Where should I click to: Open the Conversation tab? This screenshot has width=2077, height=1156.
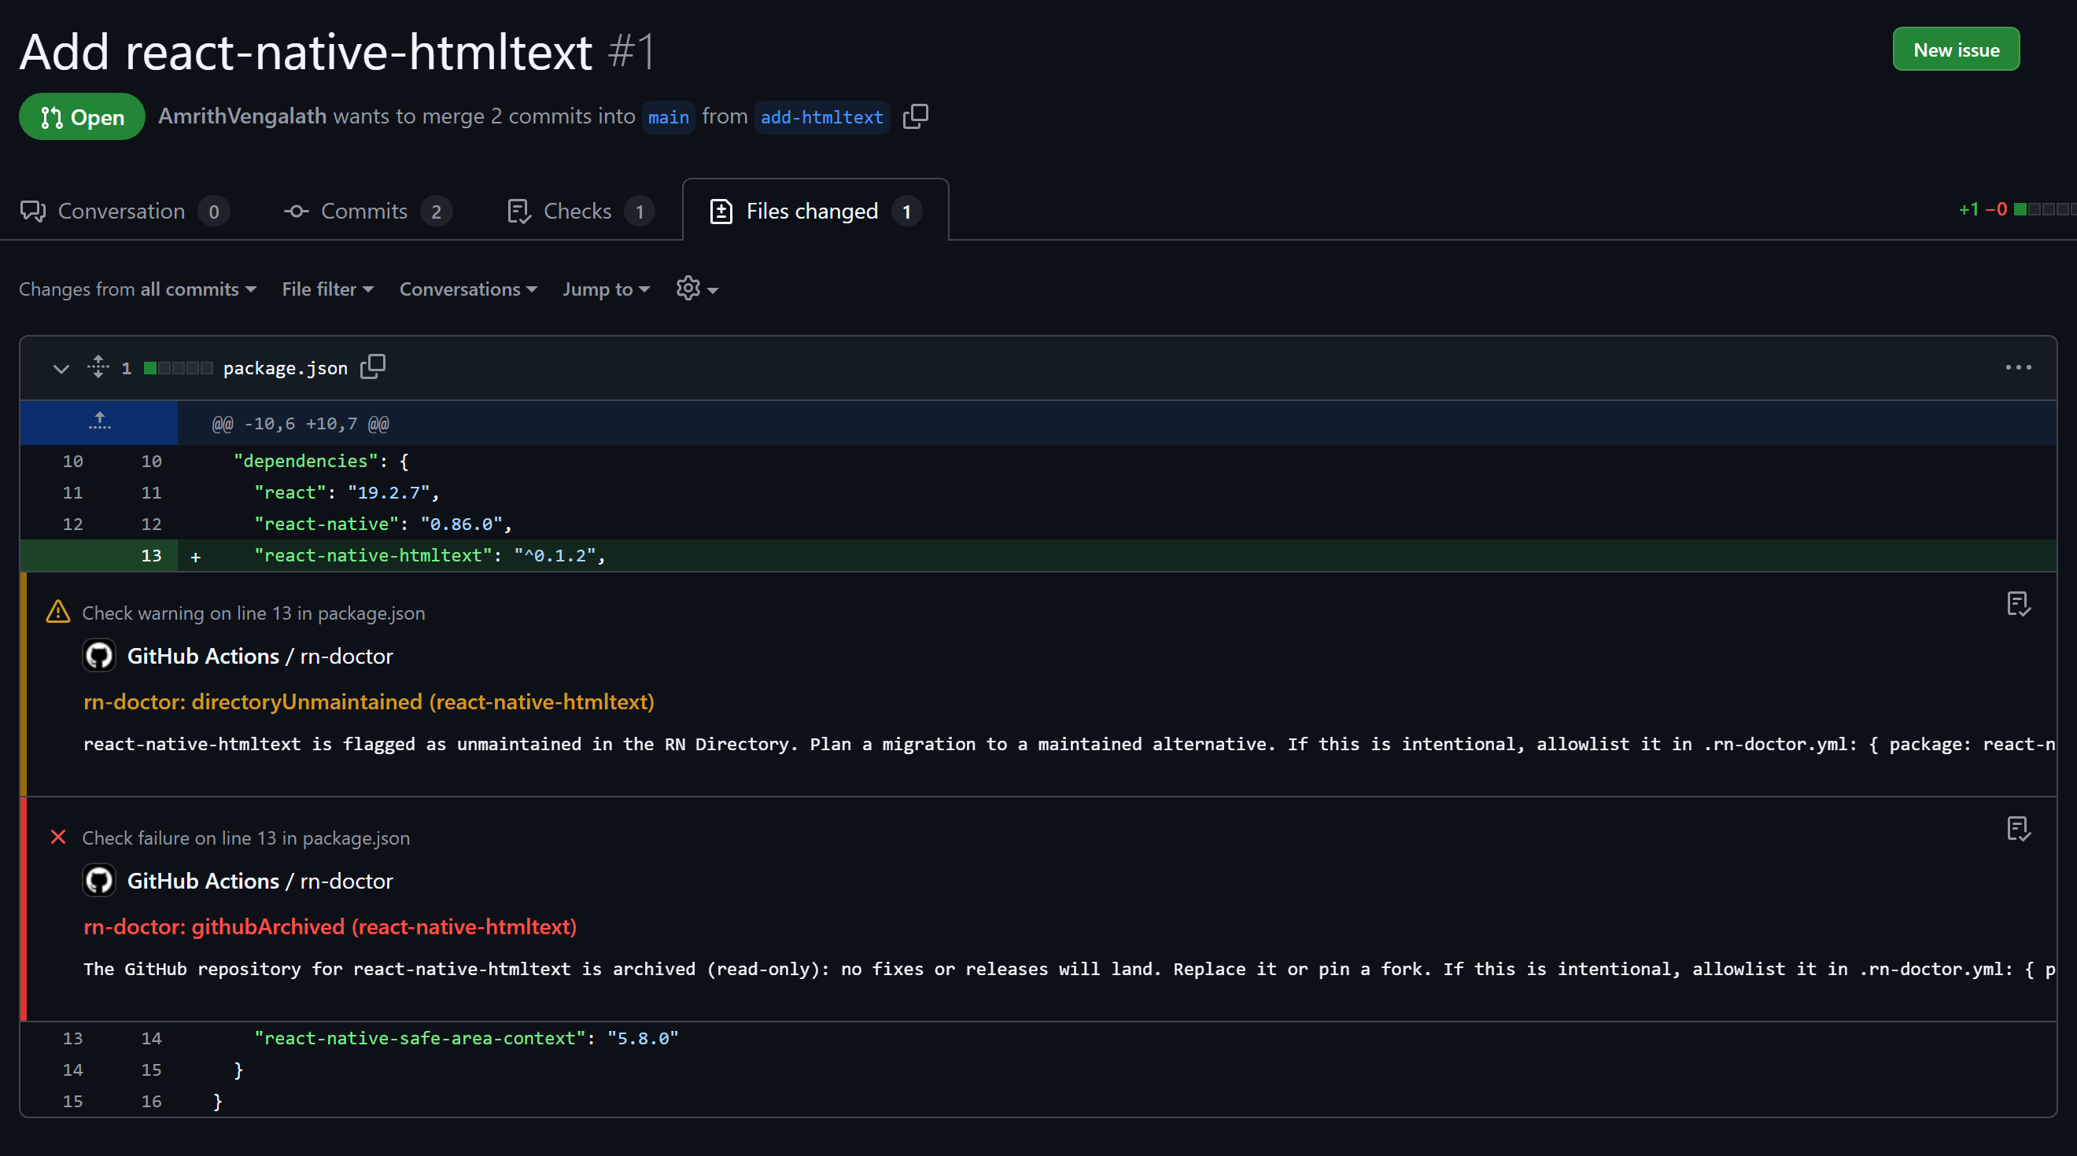[x=124, y=212]
